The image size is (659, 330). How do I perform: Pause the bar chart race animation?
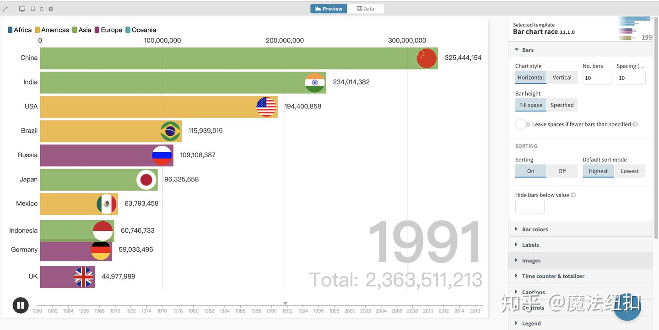pos(21,305)
